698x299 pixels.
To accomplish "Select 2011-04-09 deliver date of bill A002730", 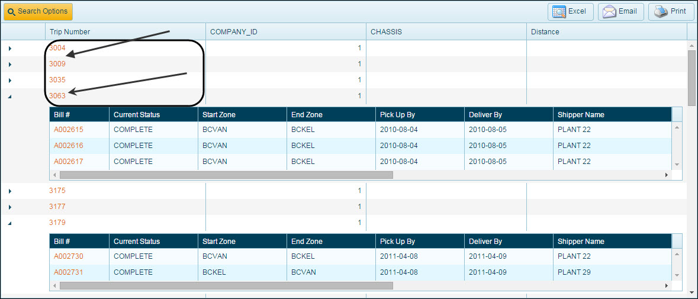I will click(488, 256).
